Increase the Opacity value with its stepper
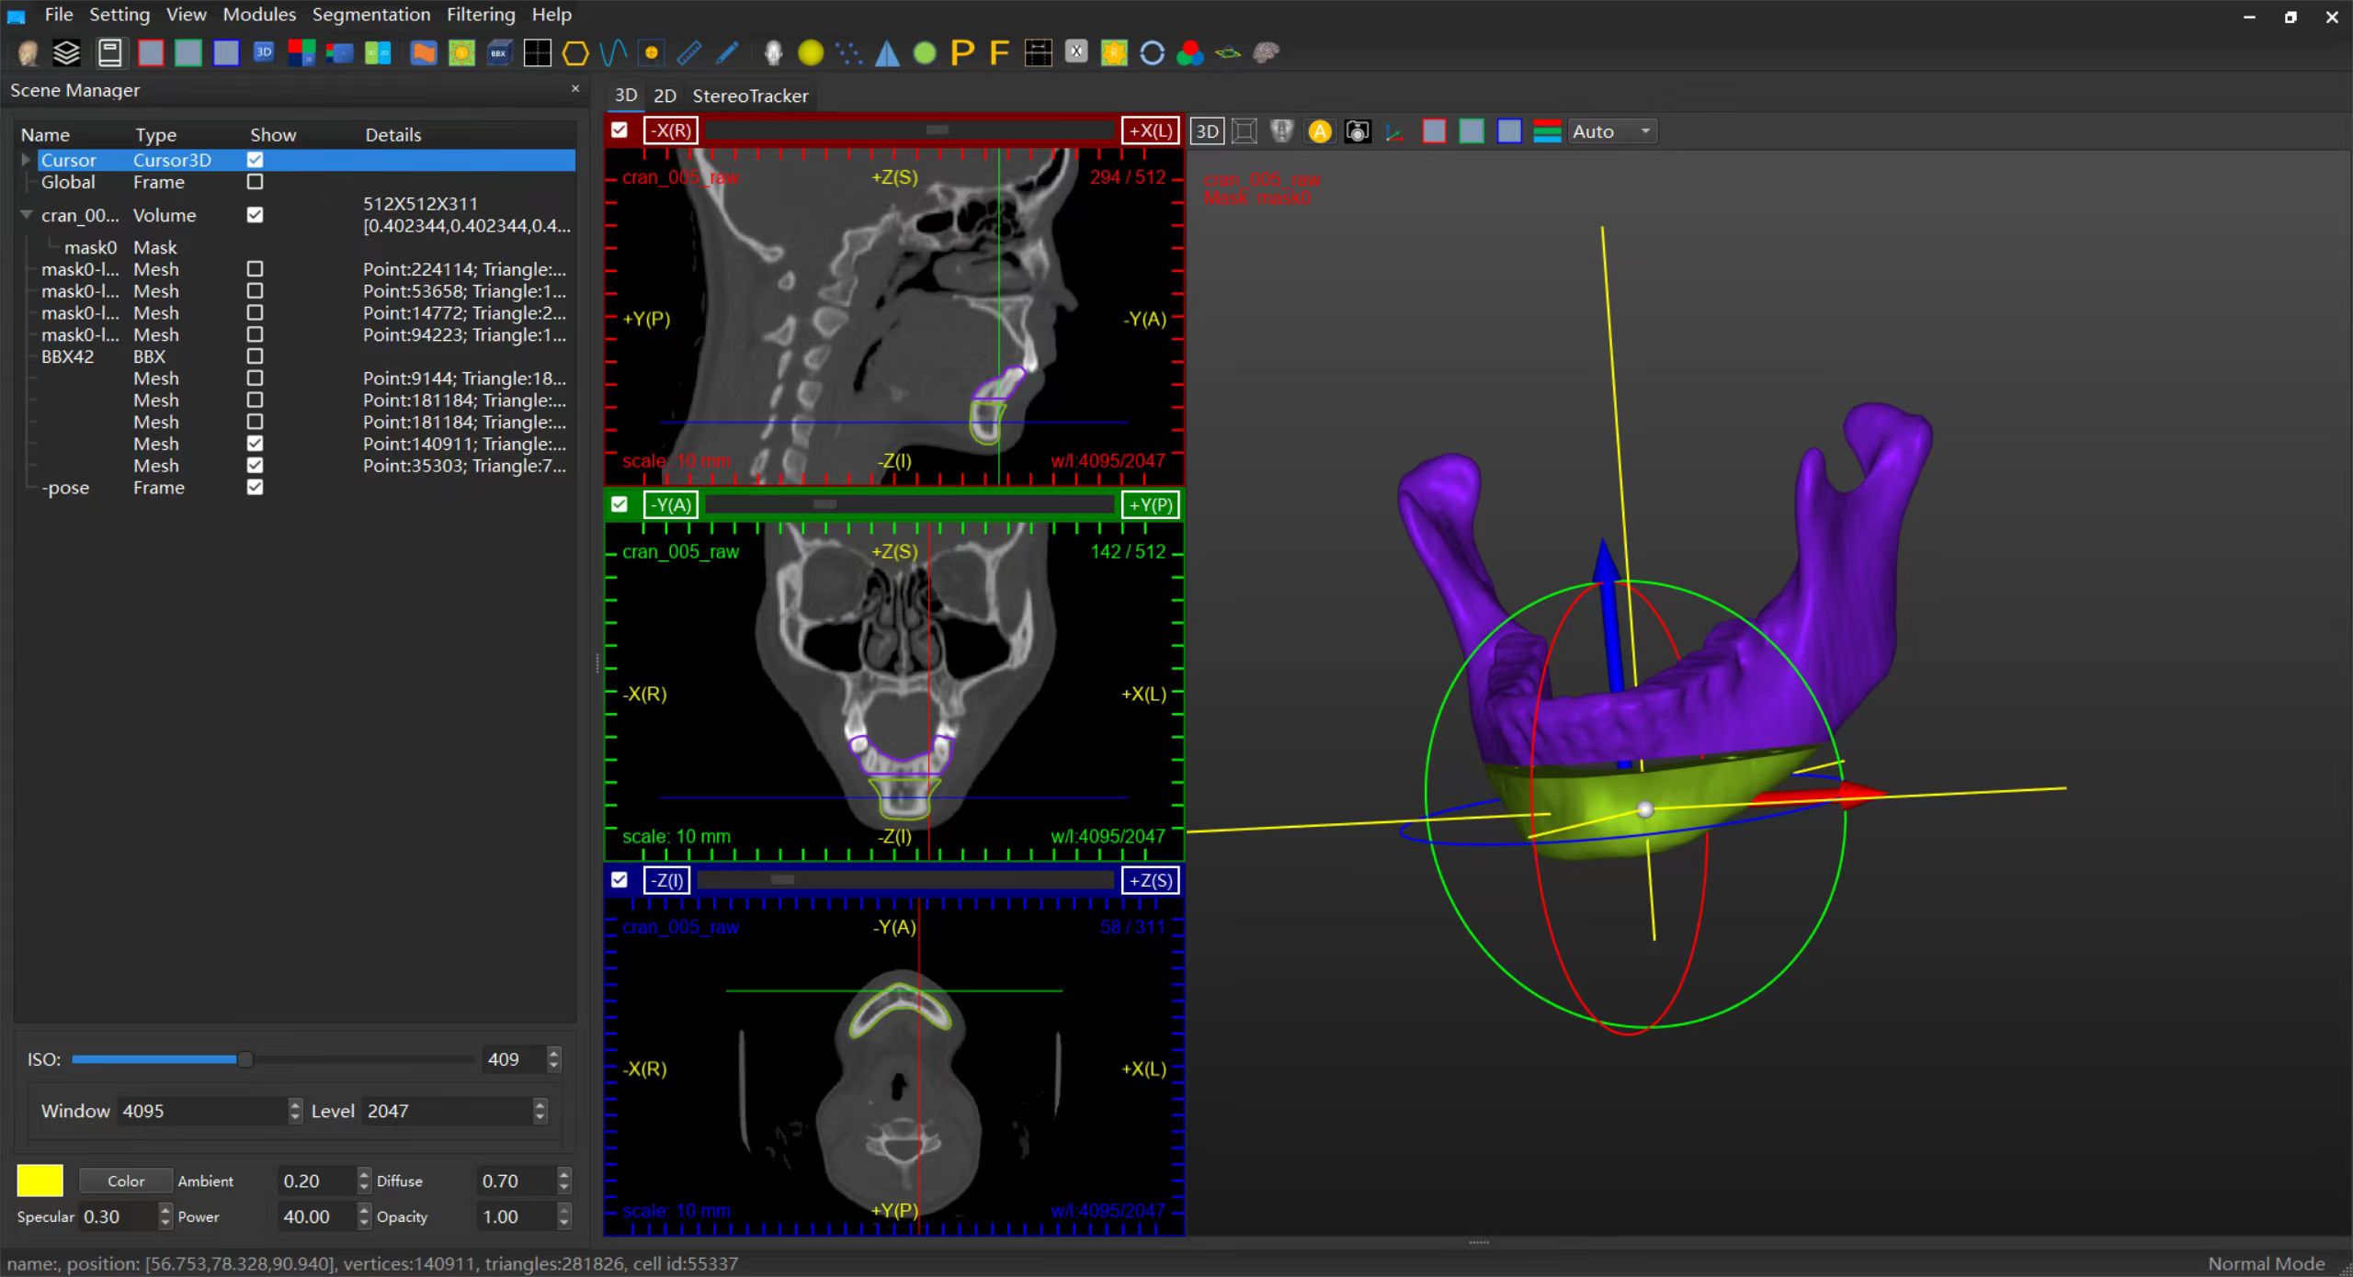This screenshot has width=2353, height=1277. pyautogui.click(x=564, y=1210)
